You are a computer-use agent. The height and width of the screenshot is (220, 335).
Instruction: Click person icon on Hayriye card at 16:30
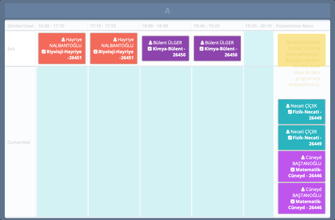[x=63, y=40]
